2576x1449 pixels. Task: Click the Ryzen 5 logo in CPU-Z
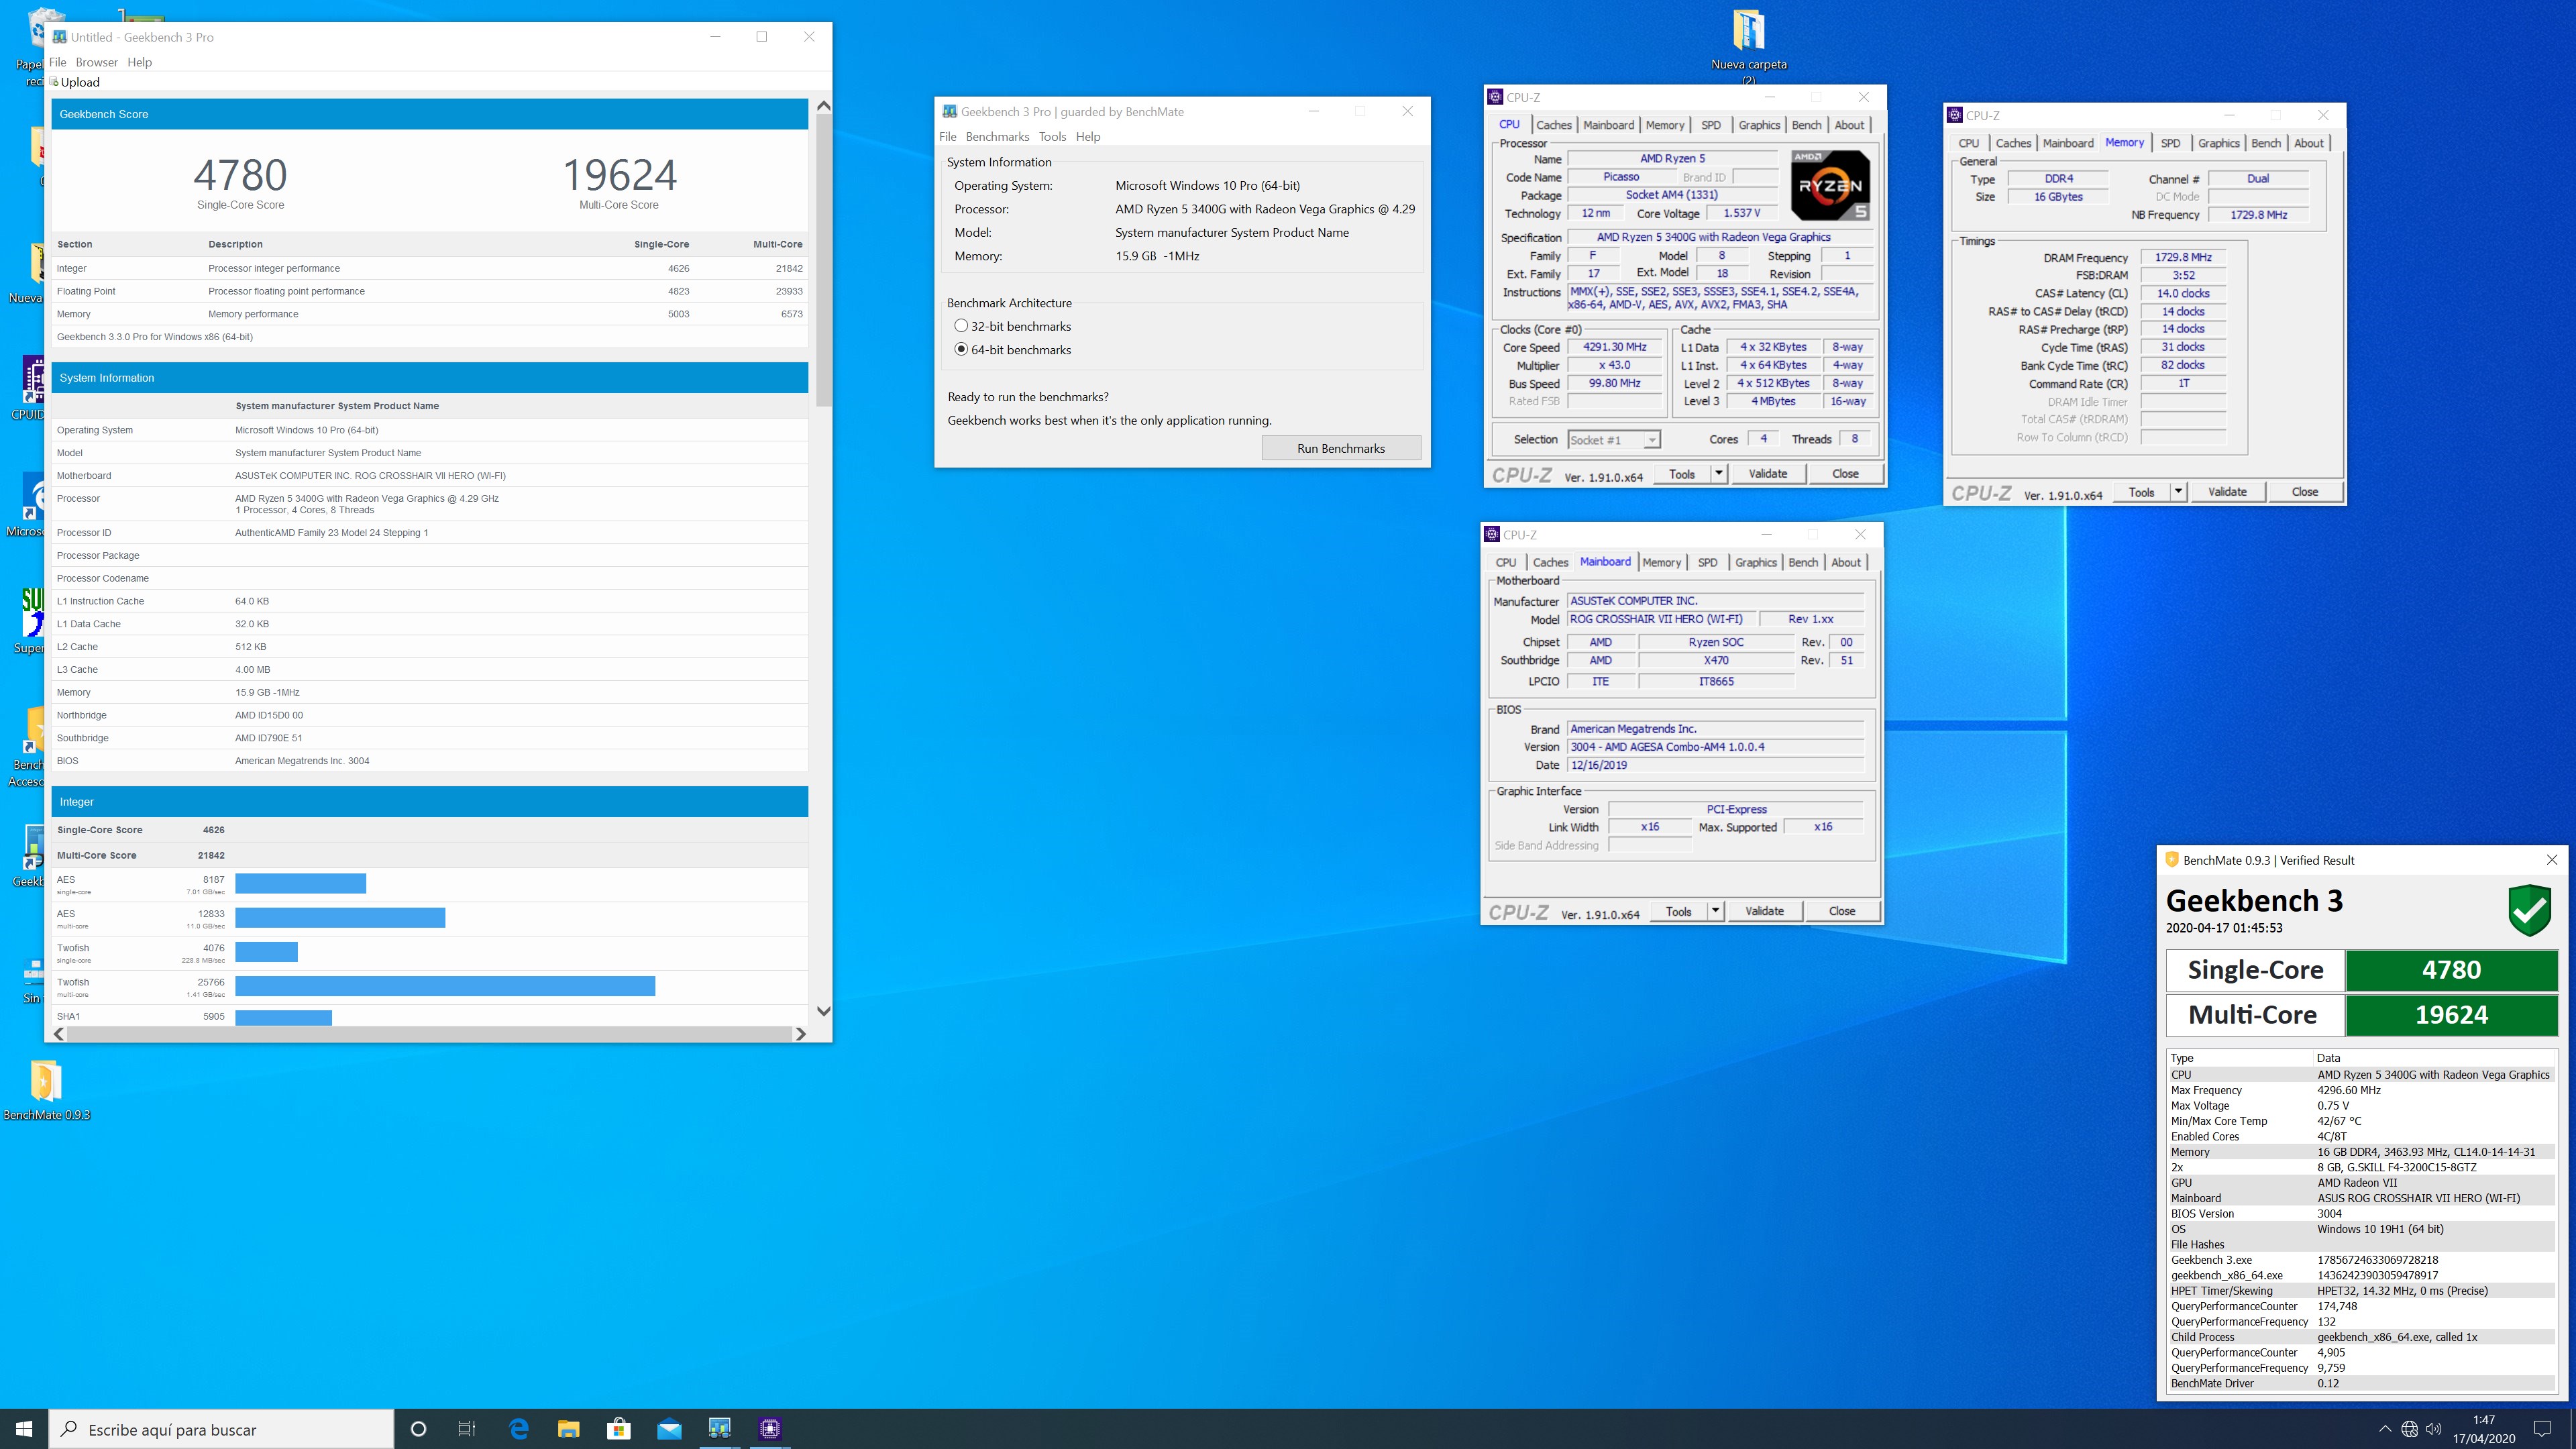[x=1829, y=185]
